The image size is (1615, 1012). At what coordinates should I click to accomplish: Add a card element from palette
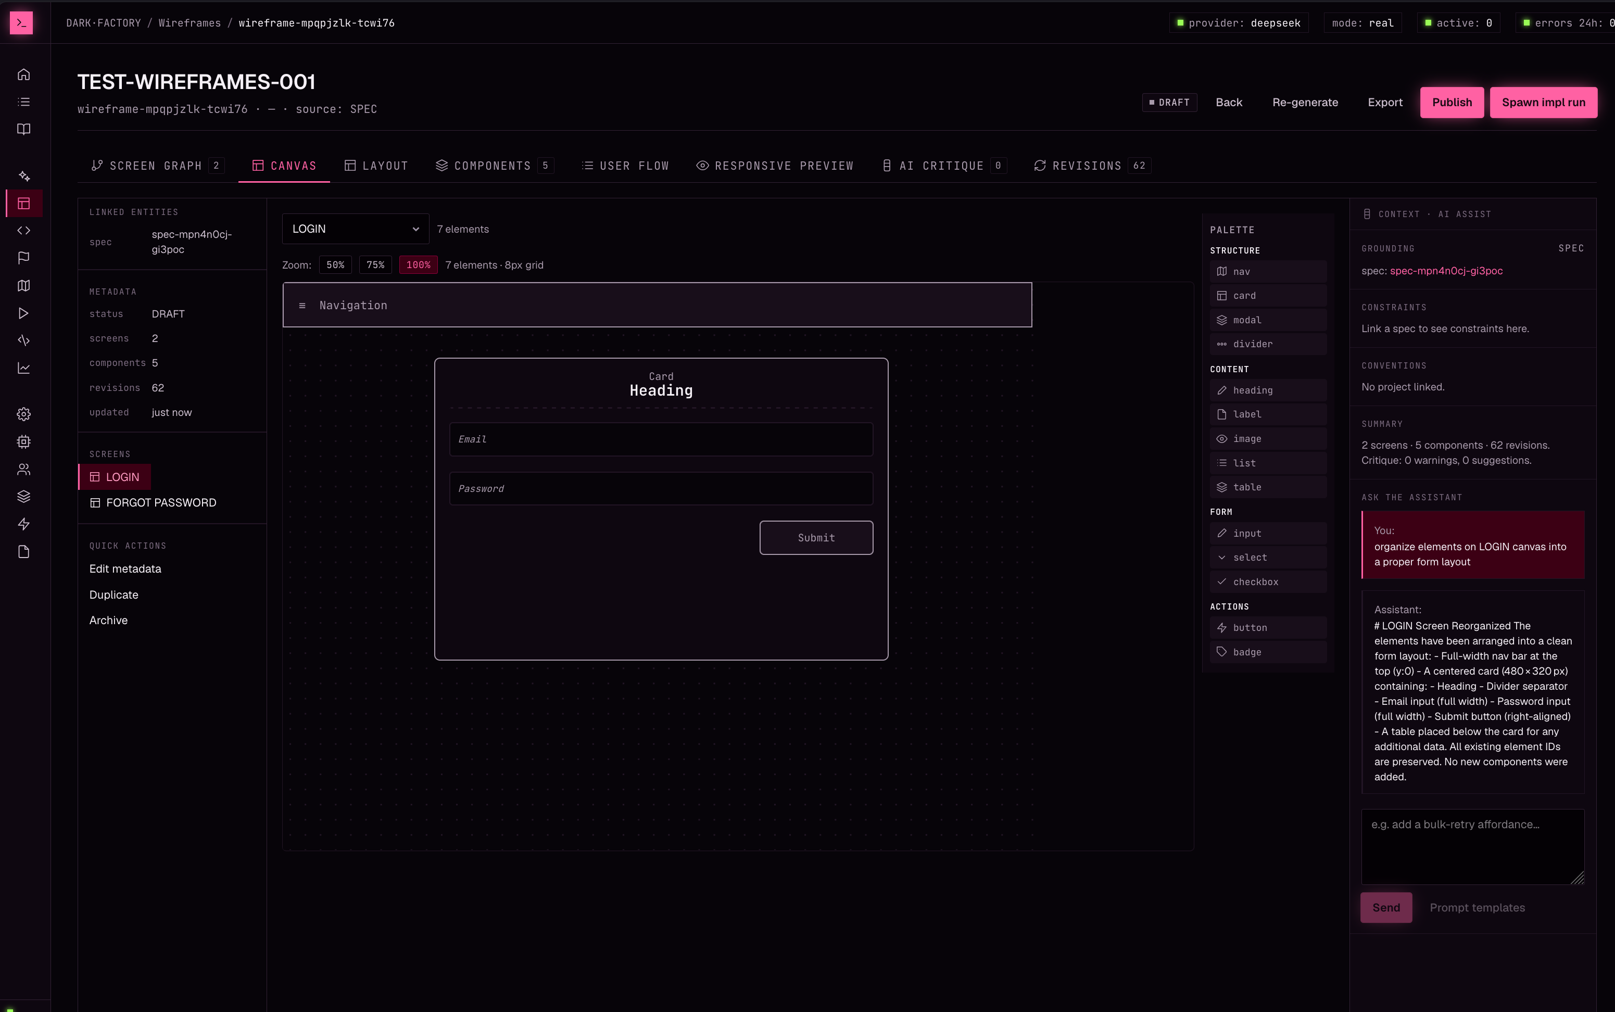click(x=1268, y=296)
